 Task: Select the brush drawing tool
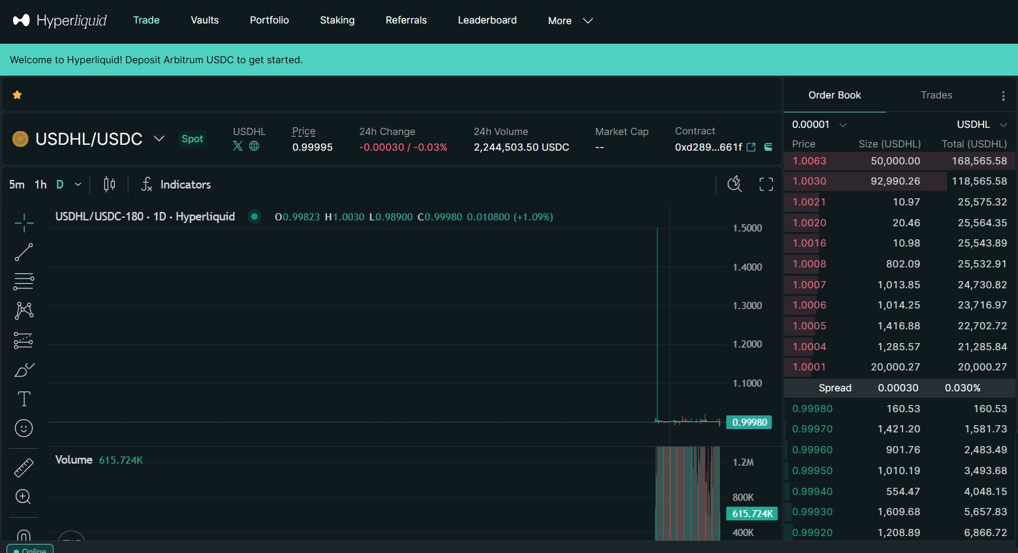click(x=24, y=370)
